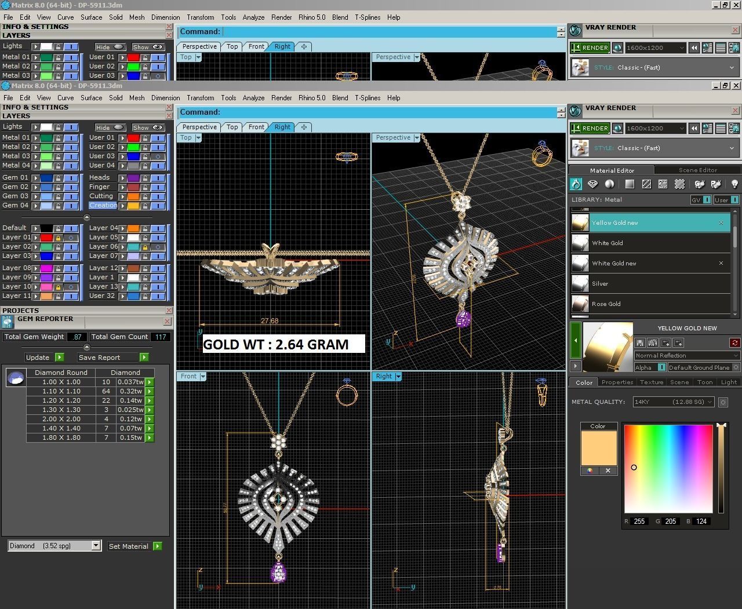Open the G material library icon

700,184
